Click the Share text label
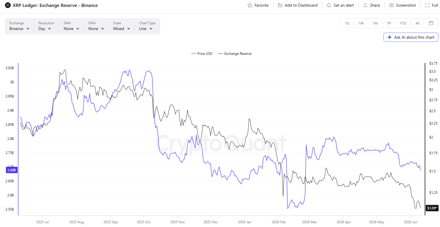Screen dimensions: 440x227 point(375,5)
